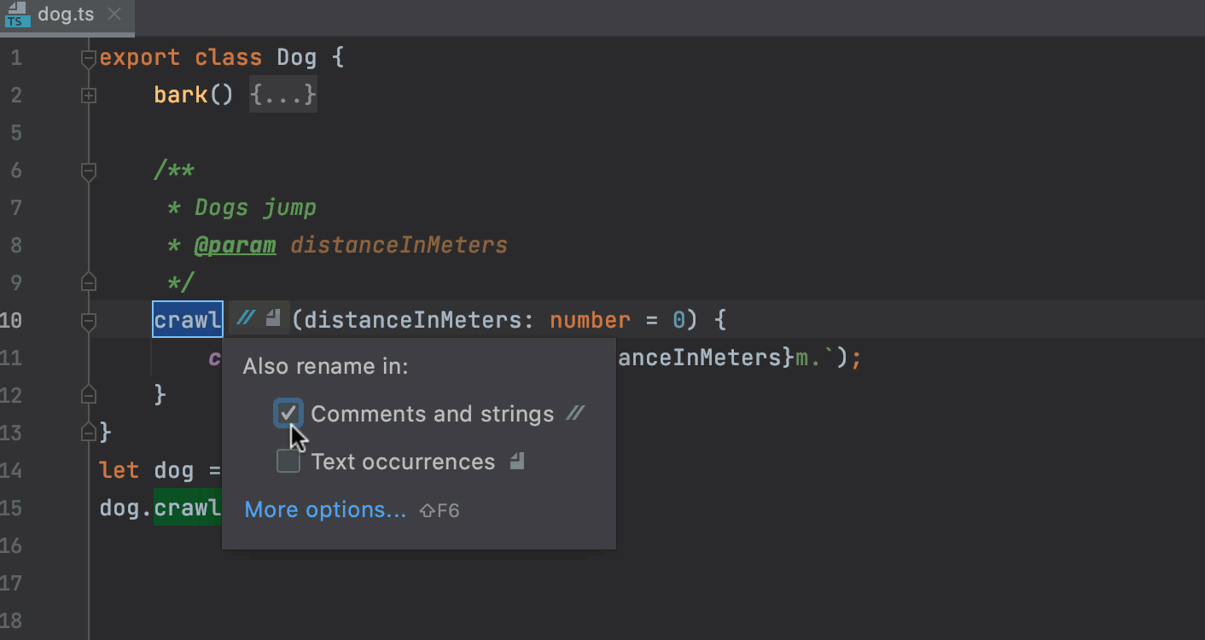
Task: Close the dog.ts tab
Action: point(114,15)
